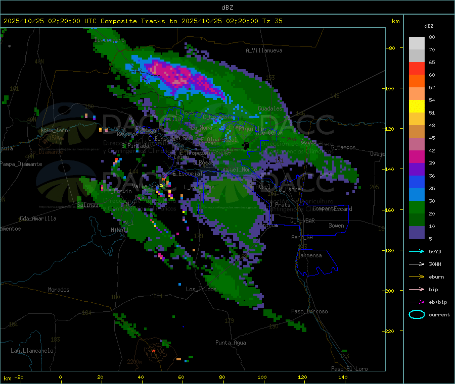Click the 'El_Desvio' map label

coord(118,191)
